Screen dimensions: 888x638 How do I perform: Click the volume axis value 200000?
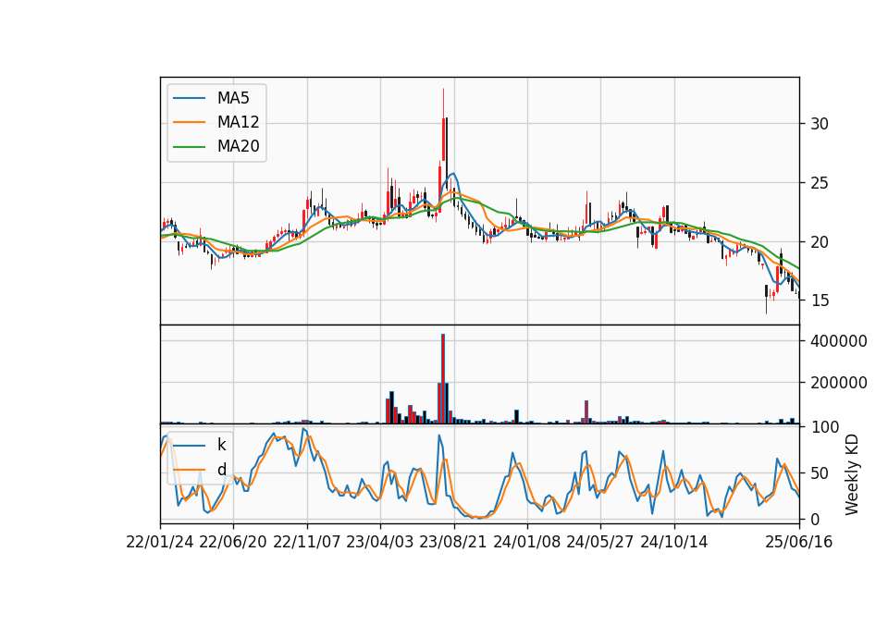(x=839, y=383)
